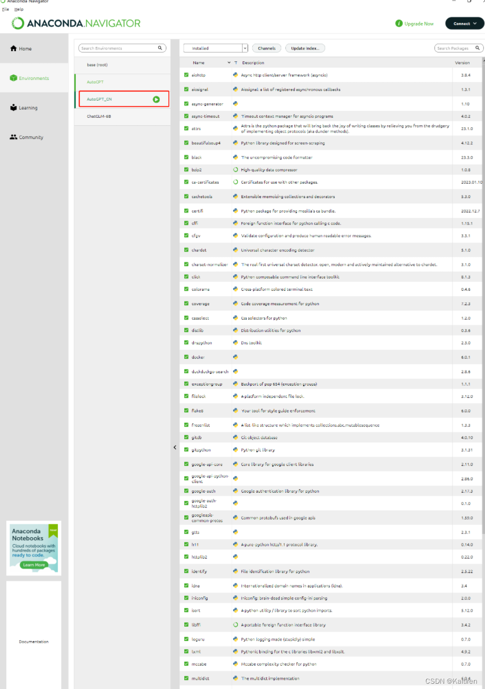Click the conda circle icon for ca-certificates
Screen dimensions: 485x689
pyautogui.click(x=235, y=182)
